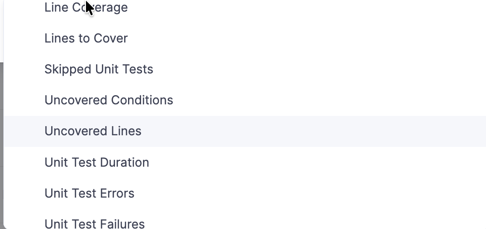Choose Lines to Cover from list
486x229 pixels.
(86, 39)
